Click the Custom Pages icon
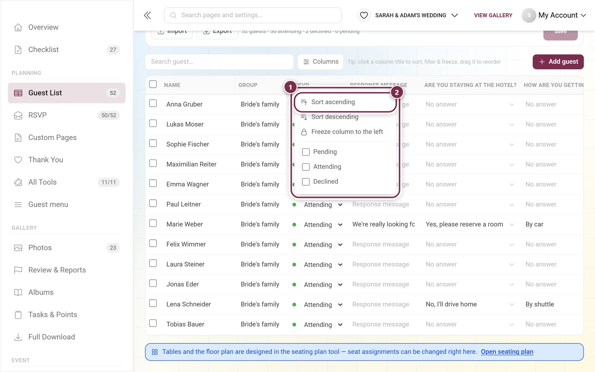Image resolution: width=595 pixels, height=372 pixels. coord(18,138)
